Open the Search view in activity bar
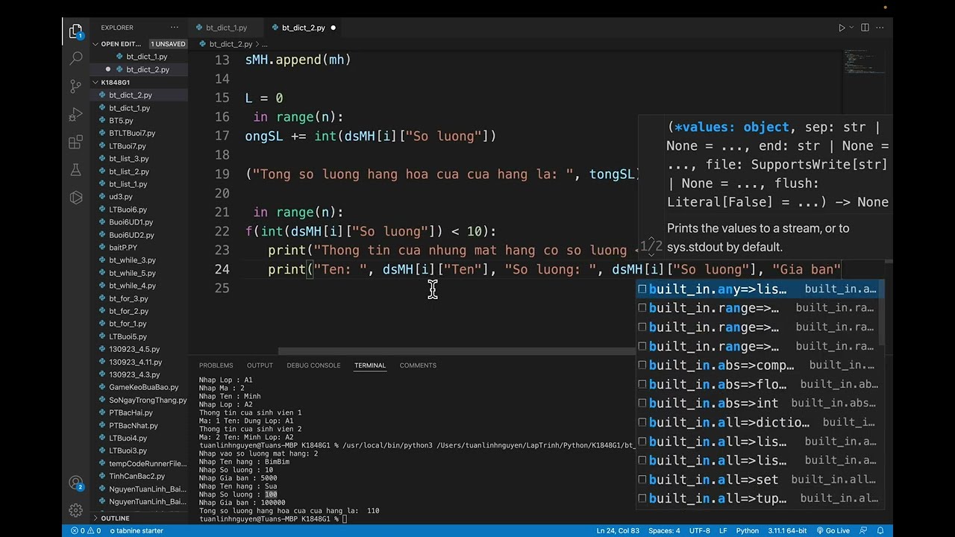This screenshot has width=955, height=537. pos(75,58)
